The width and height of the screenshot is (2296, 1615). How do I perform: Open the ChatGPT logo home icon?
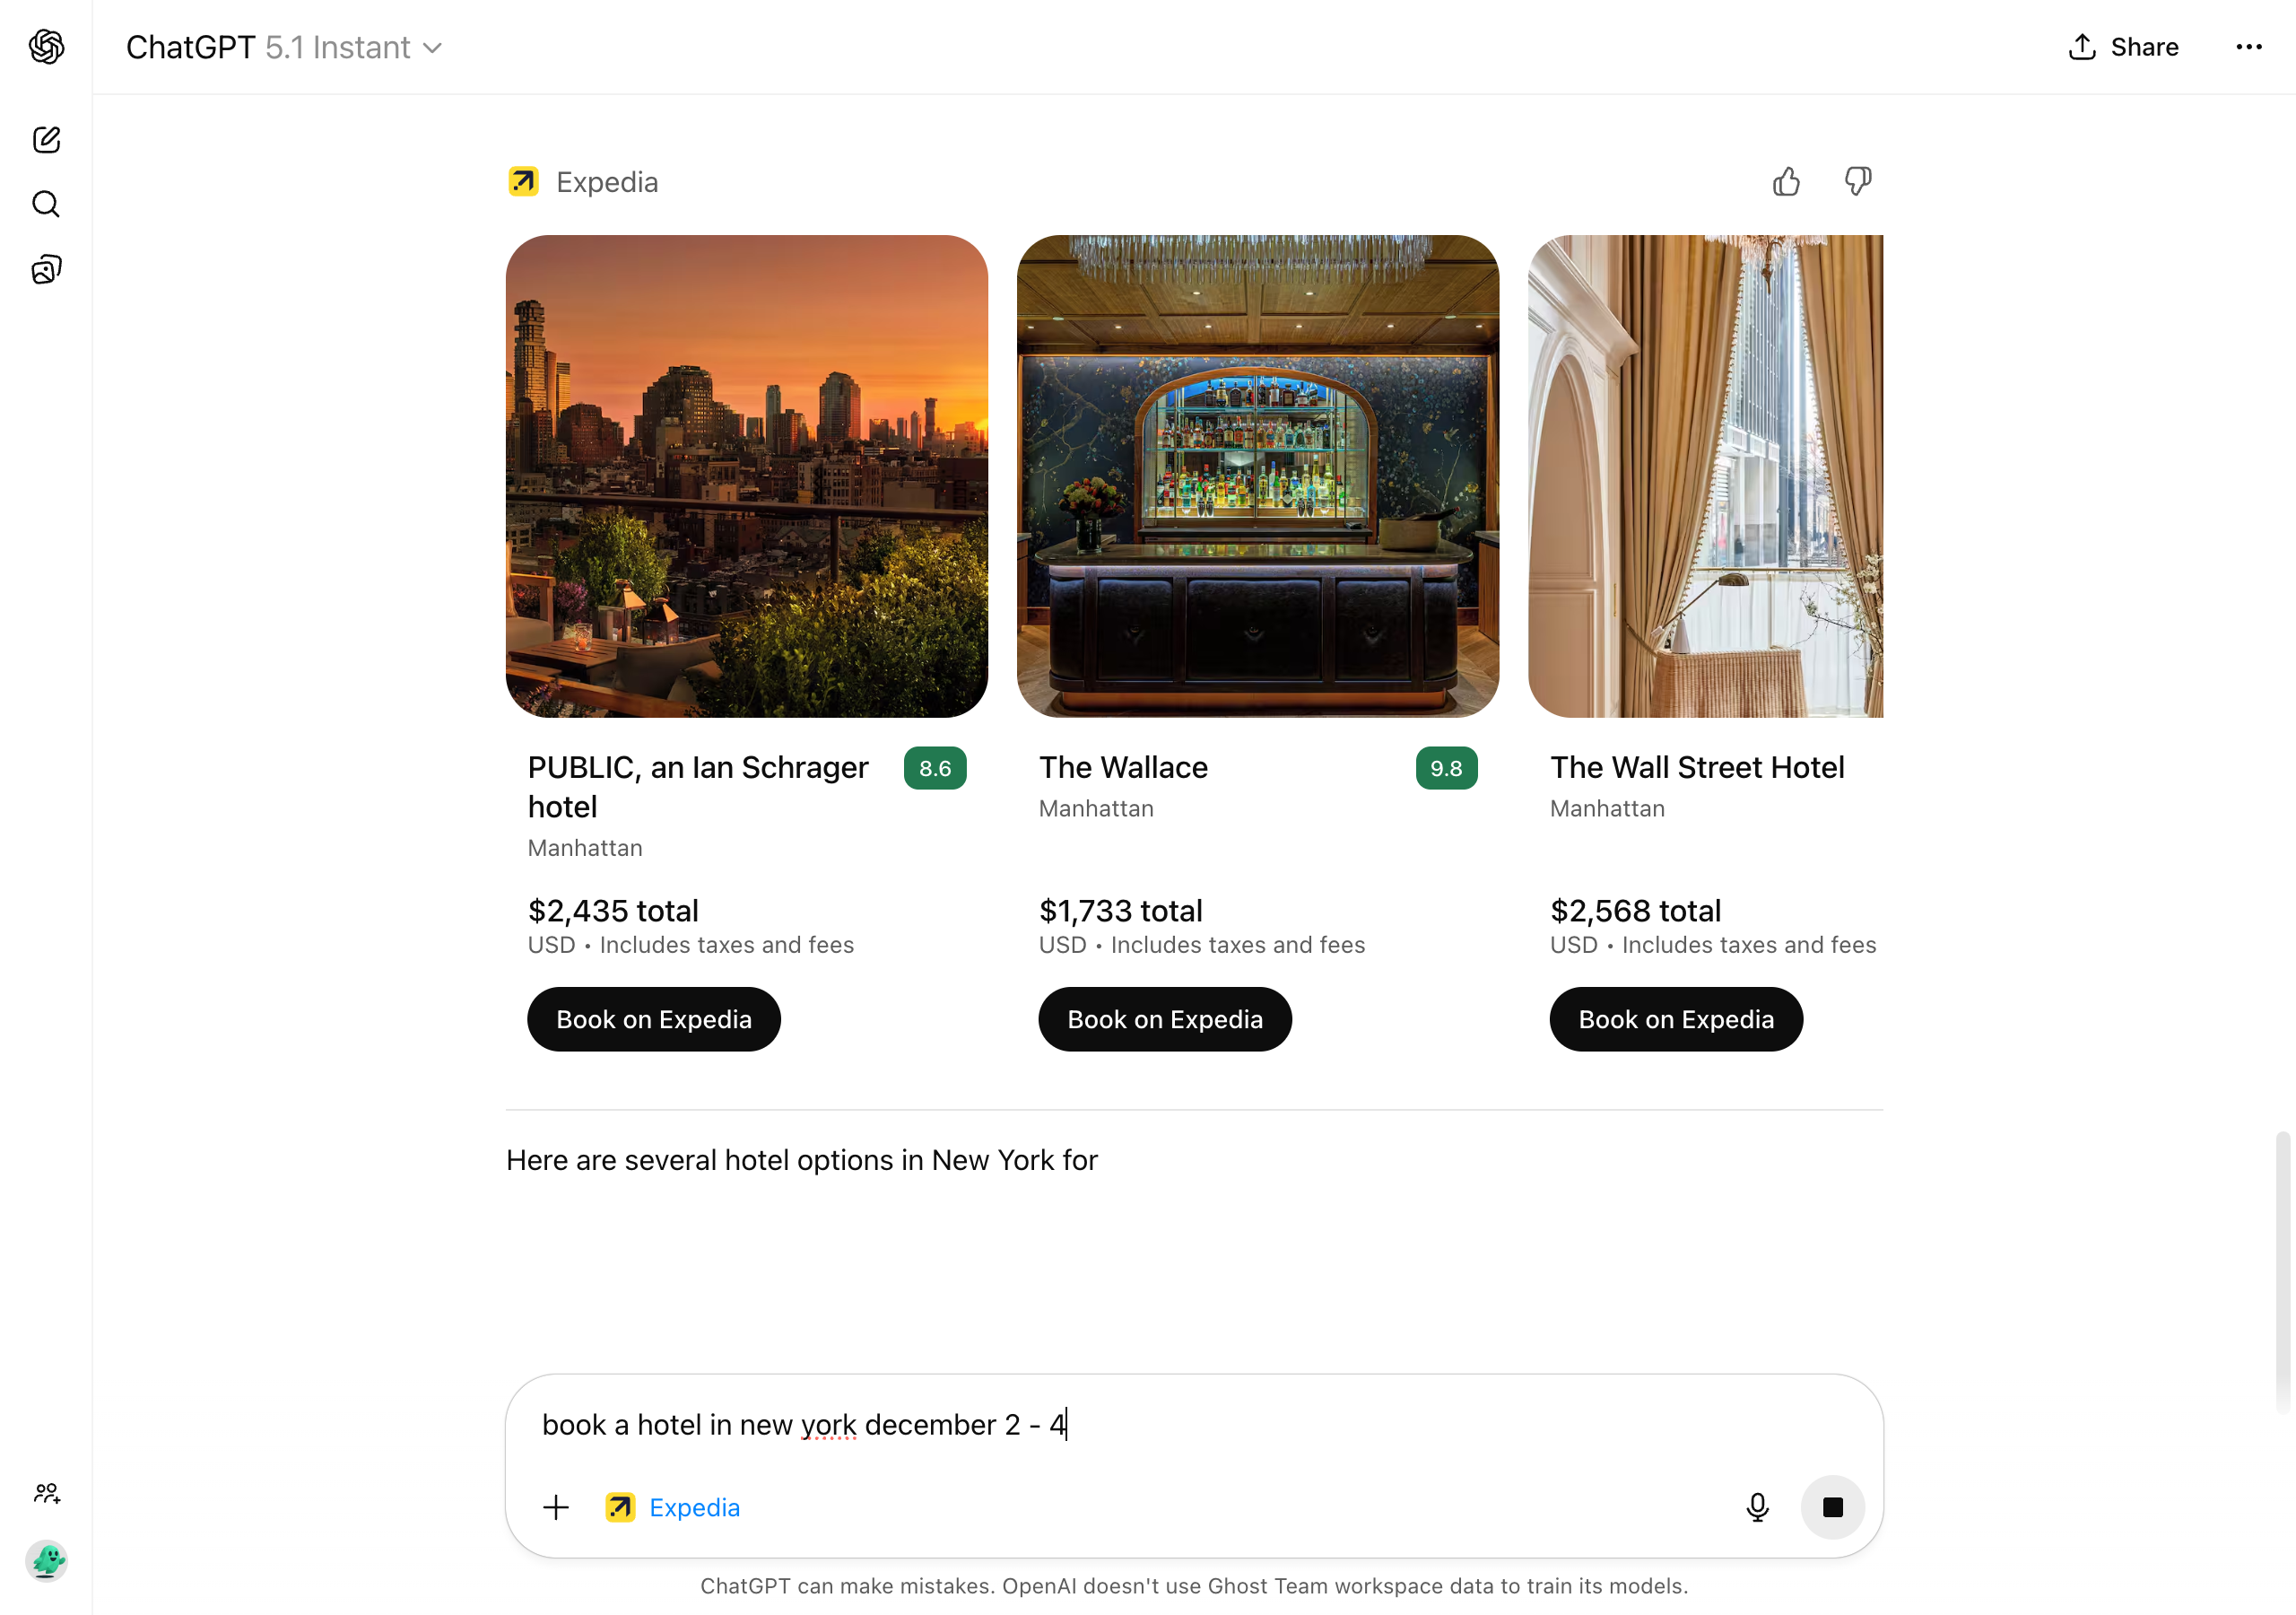(x=46, y=46)
